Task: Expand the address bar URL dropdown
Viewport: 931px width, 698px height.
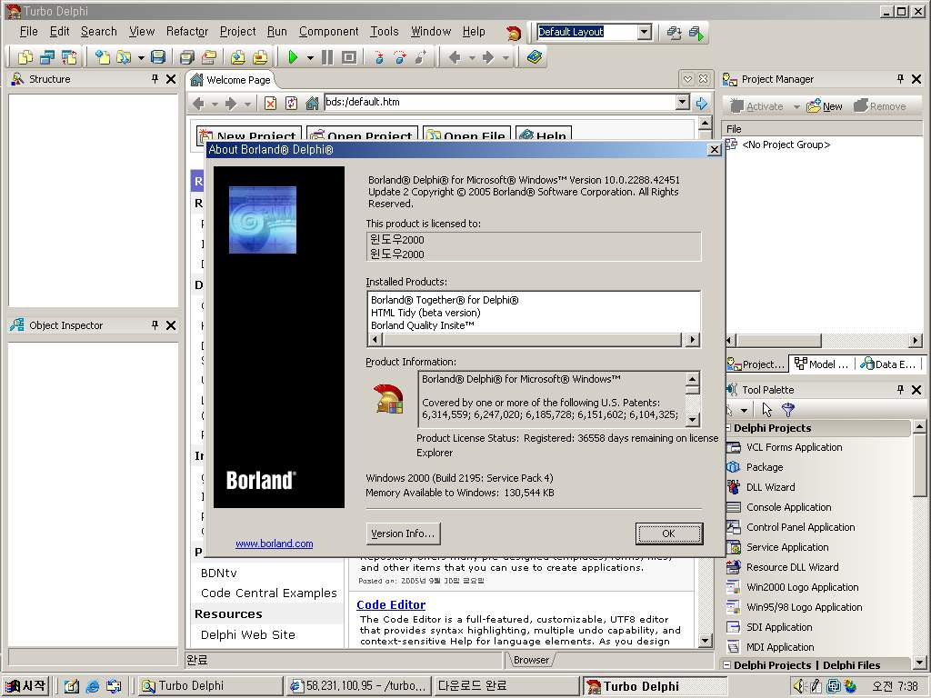Action: (x=683, y=103)
